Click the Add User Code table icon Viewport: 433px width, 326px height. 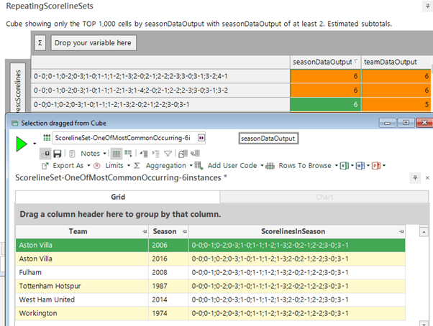click(x=199, y=166)
